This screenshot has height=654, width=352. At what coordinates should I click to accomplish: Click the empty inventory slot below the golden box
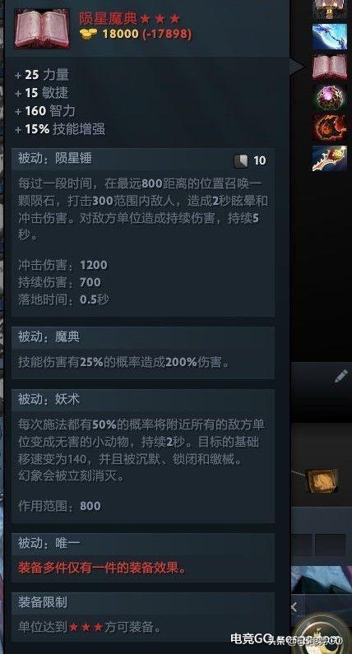330,545
